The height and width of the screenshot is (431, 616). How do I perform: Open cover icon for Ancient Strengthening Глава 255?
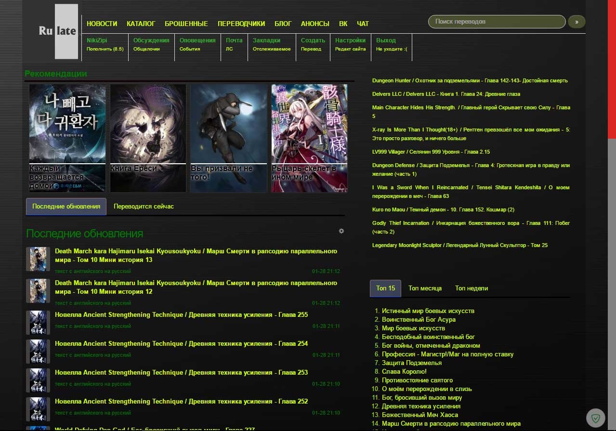click(x=38, y=323)
